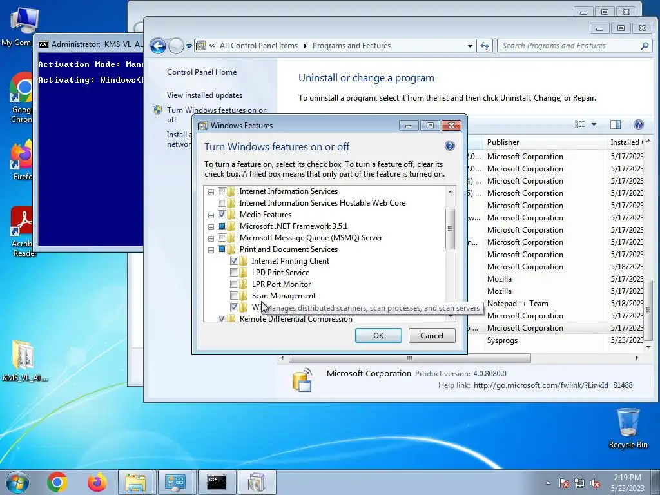Viewport: 660px width, 495px height.
Task: Select the KMS_VL_AL folder on desktop
Action: pos(24,361)
